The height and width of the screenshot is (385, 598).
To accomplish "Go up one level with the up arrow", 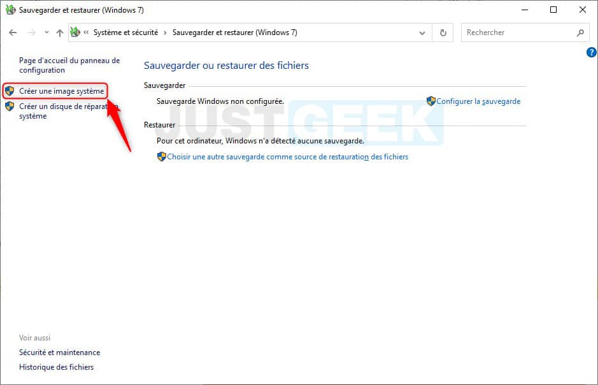I will (60, 33).
